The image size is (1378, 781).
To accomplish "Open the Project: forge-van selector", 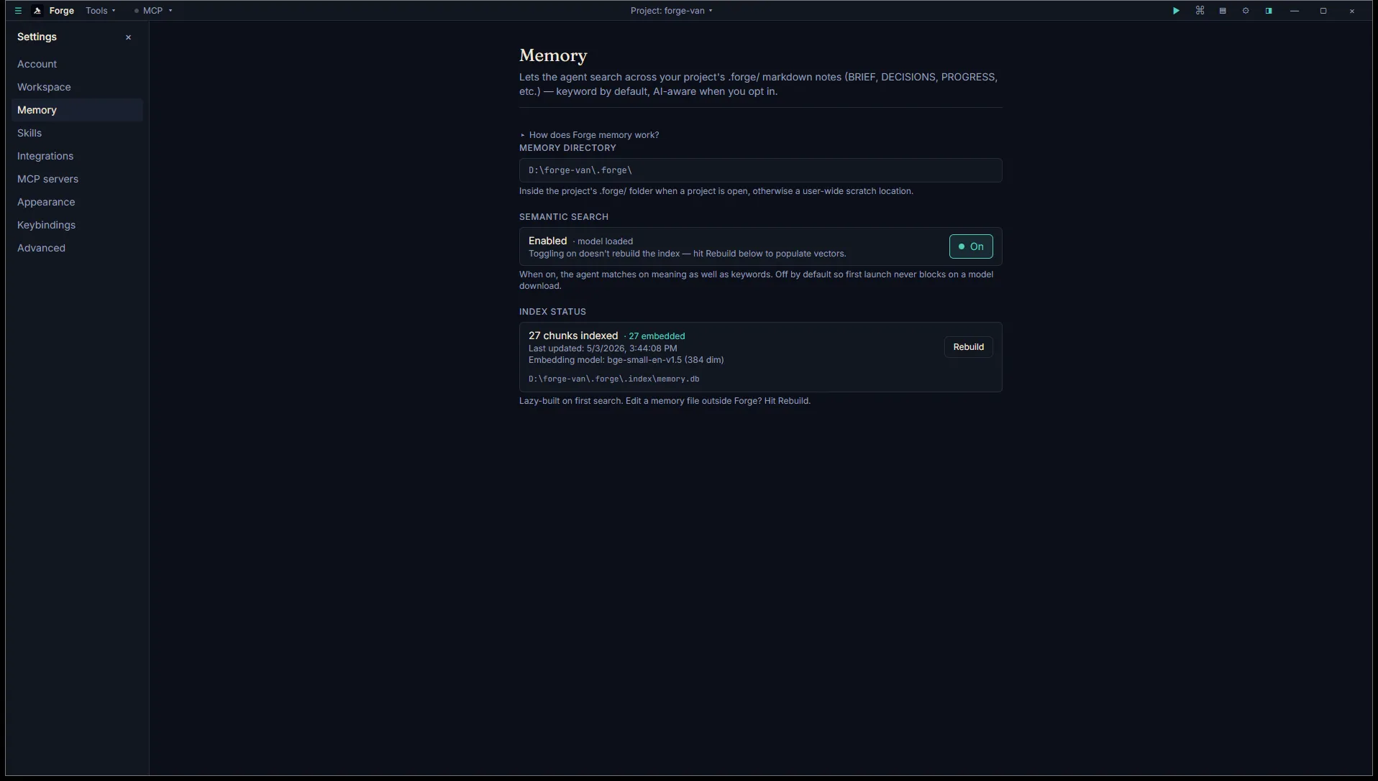I will pos(672,11).
